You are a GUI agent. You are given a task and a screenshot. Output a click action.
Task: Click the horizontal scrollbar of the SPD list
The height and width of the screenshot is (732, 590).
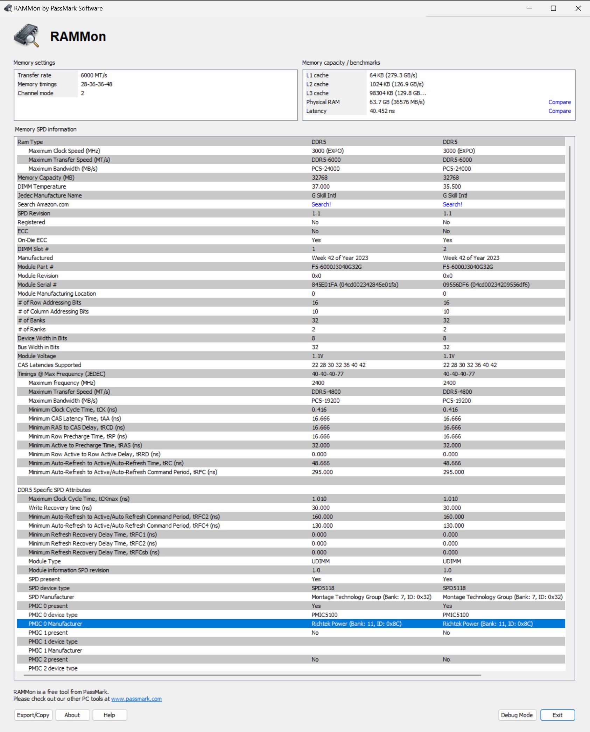tap(252, 675)
